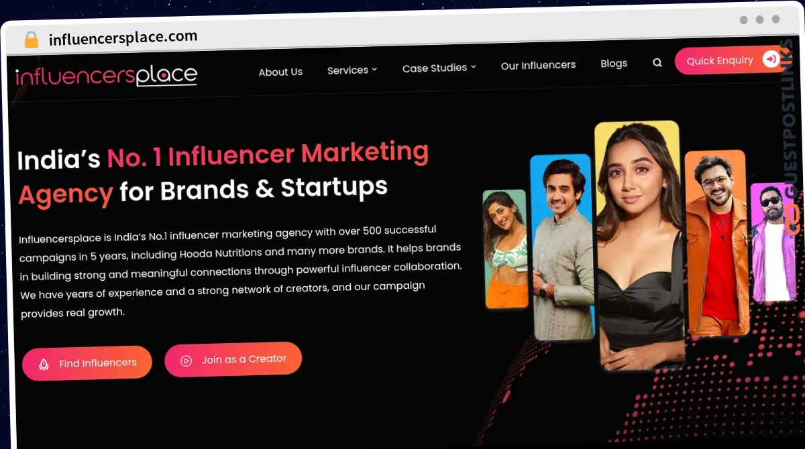Select the influencersplace.com address bar text

123,38
